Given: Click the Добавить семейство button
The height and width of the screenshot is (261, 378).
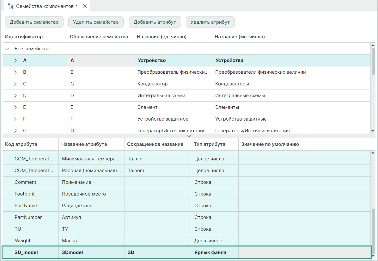Looking at the screenshot, I should pos(34,22).
